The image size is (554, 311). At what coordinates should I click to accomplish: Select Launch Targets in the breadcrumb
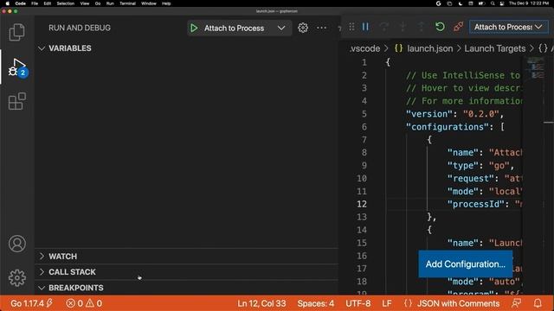pos(494,48)
